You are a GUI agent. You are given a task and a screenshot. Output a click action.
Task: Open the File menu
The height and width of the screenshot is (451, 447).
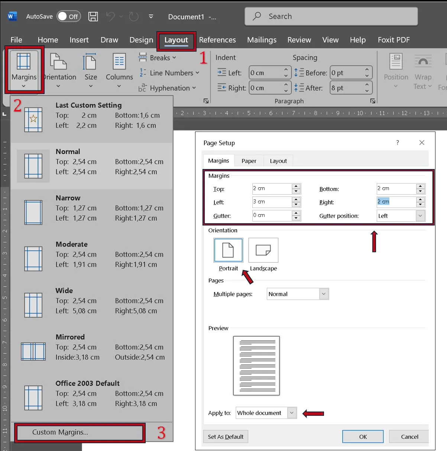click(x=16, y=40)
